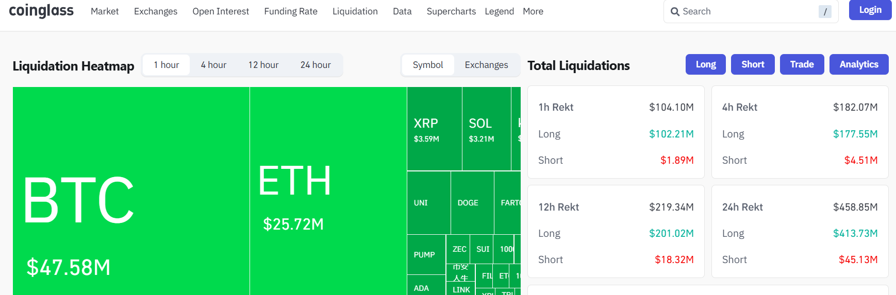Click the 1h Long value $102.21M
The image size is (896, 295).
point(671,134)
